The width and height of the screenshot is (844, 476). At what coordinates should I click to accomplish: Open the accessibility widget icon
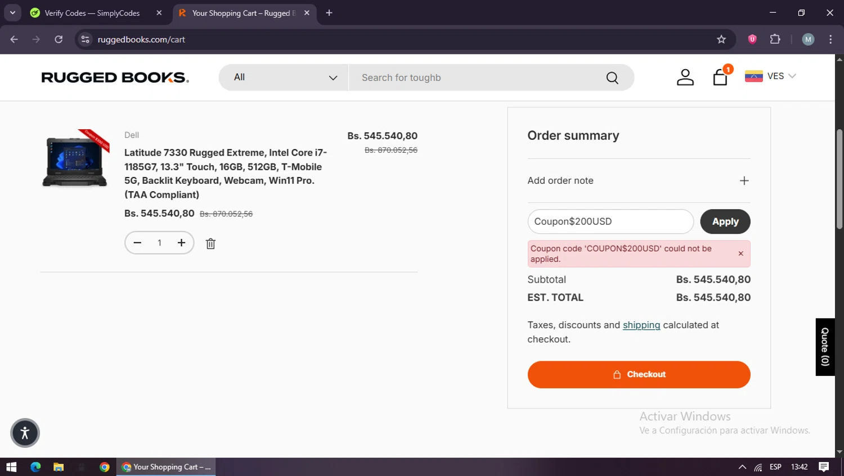(25, 433)
